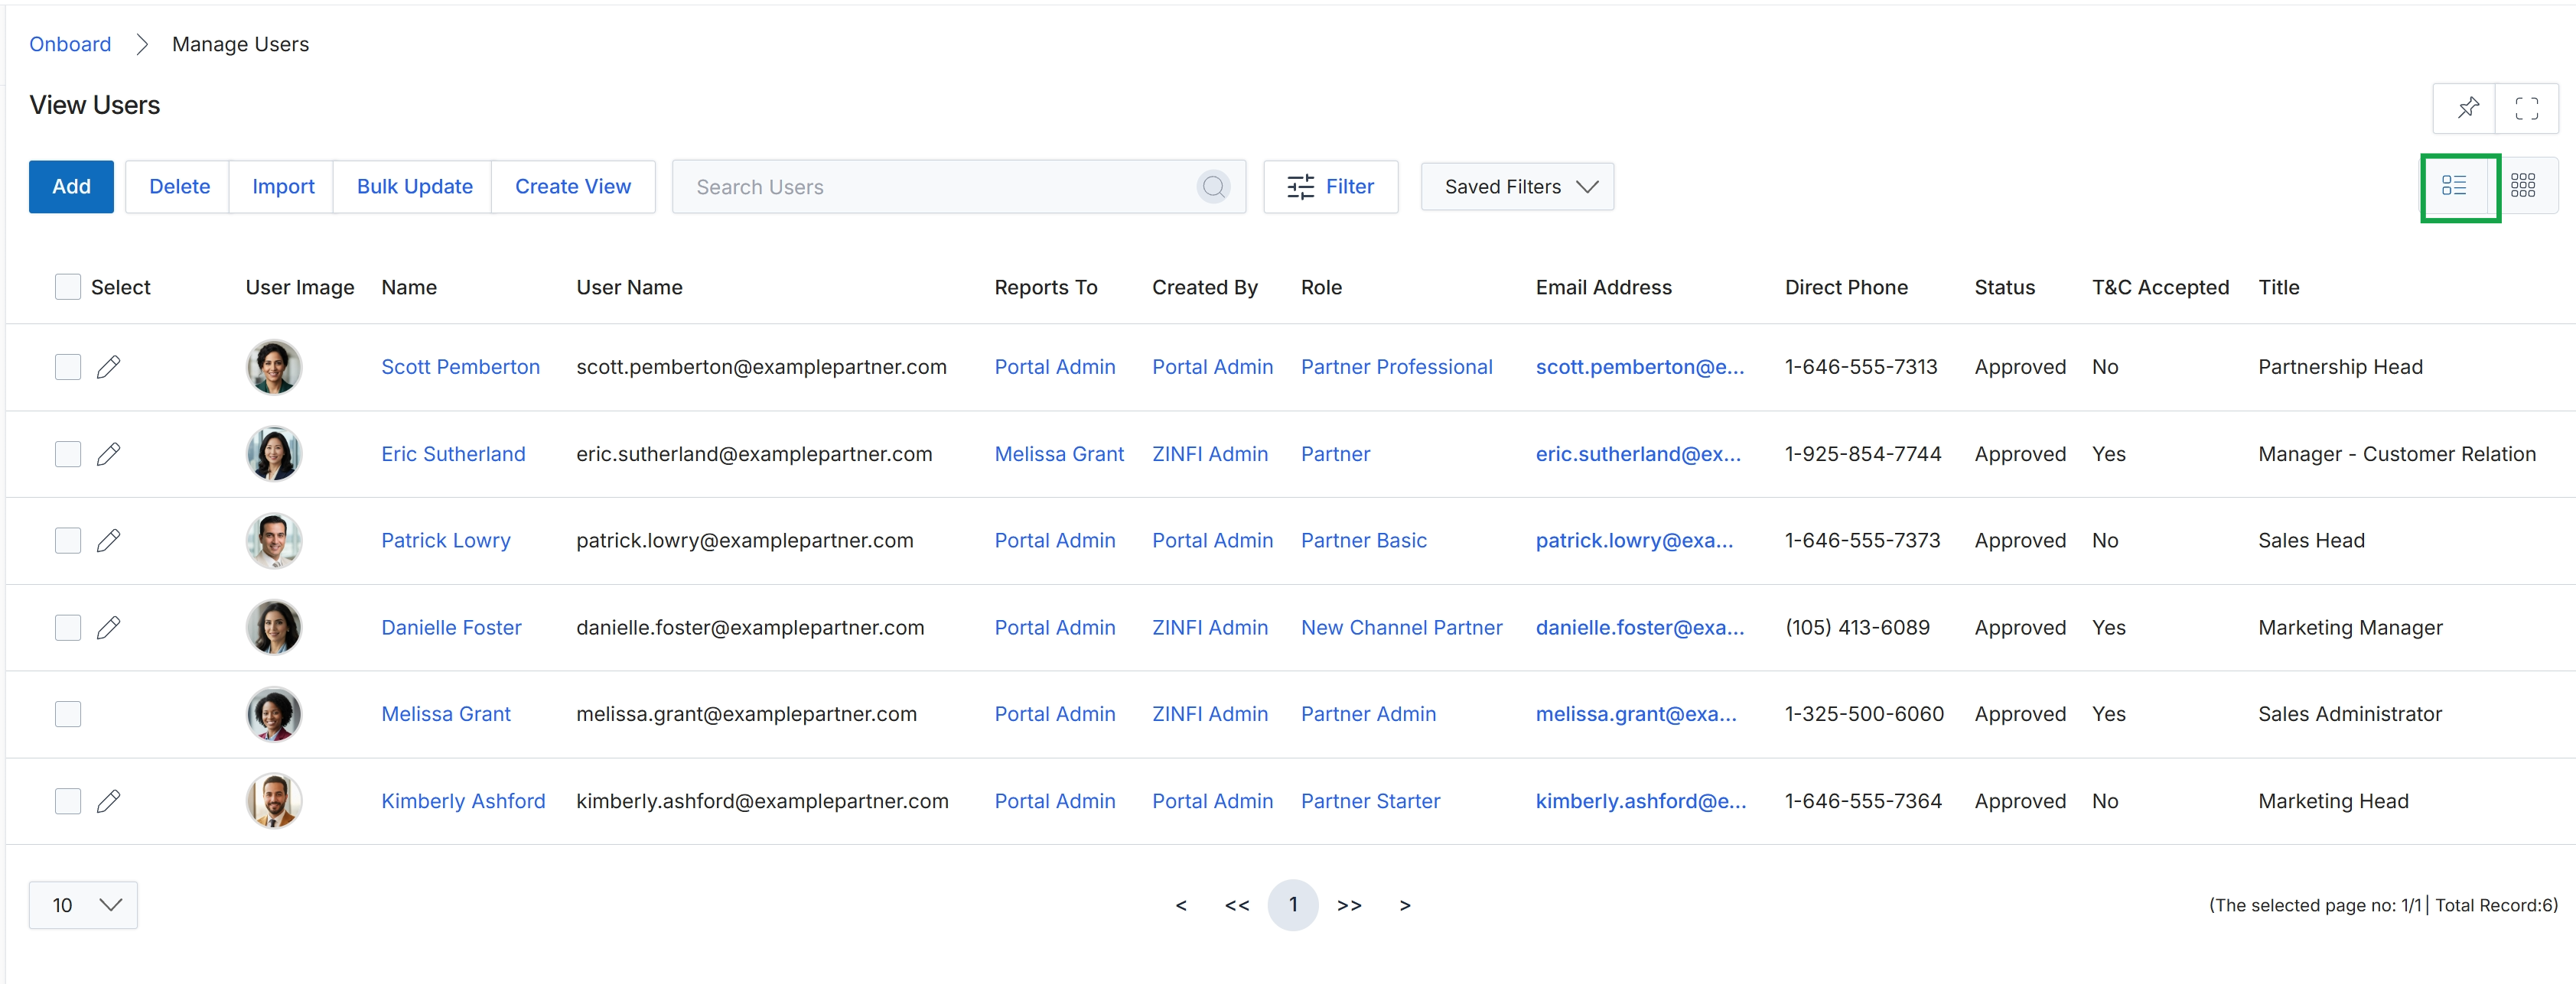The height and width of the screenshot is (984, 2576).
Task: Toggle fullscreen view icon
Action: [2526, 107]
